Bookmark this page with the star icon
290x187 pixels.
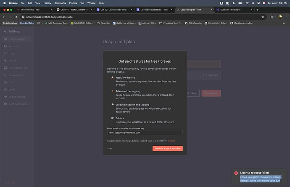263,17
